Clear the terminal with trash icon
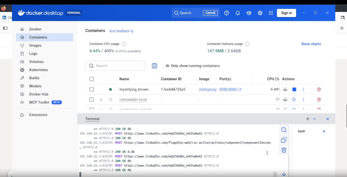 (284, 150)
